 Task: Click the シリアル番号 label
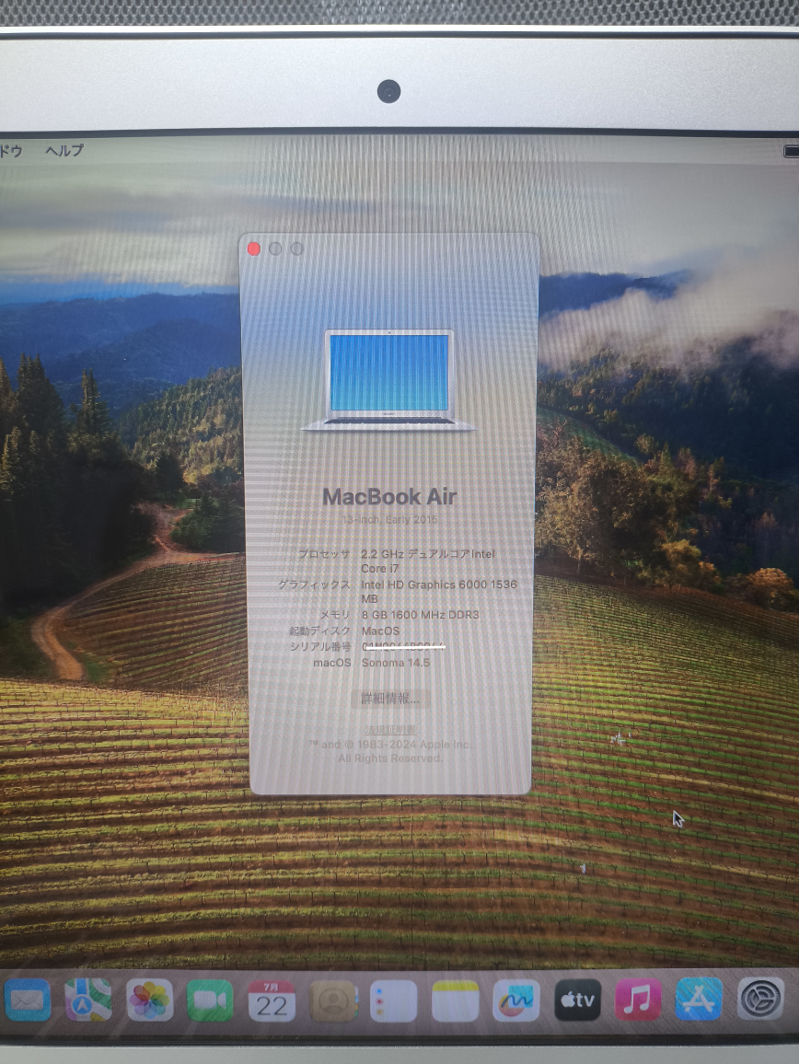coord(320,647)
